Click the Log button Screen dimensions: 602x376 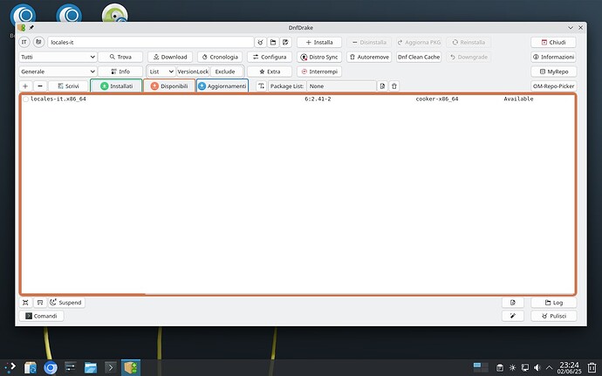point(553,303)
